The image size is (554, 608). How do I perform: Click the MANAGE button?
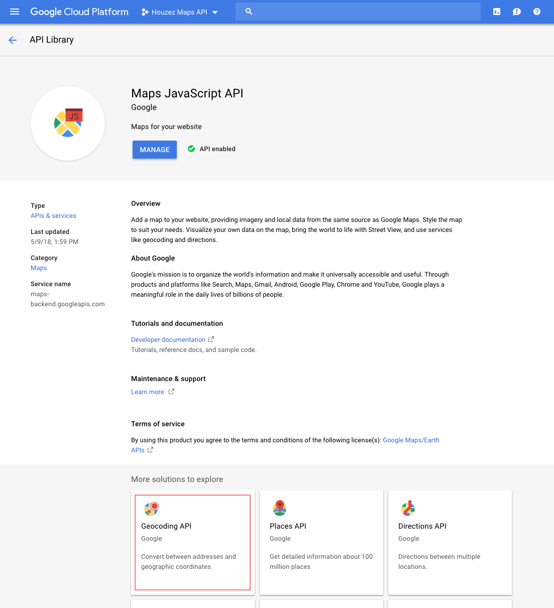pyautogui.click(x=155, y=150)
